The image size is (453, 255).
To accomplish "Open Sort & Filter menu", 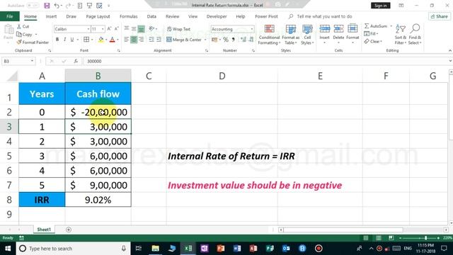I will (401, 35).
